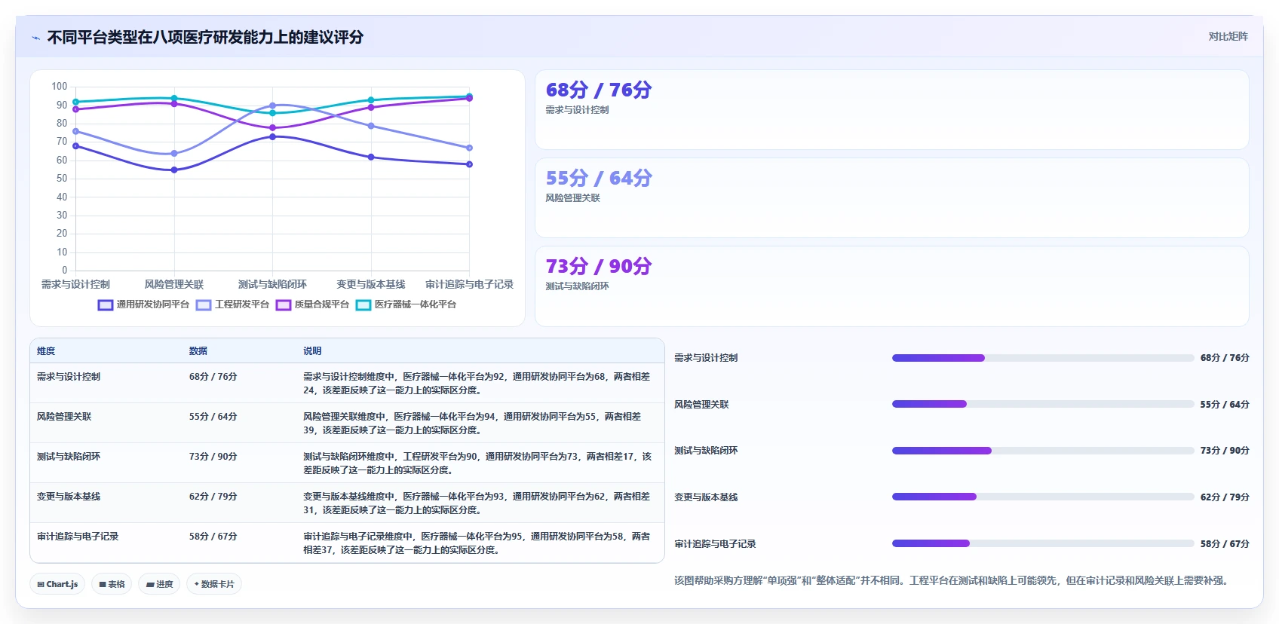The height and width of the screenshot is (624, 1279).
Task: Click the 变更与版本基线 progress bar
Action: tap(1043, 497)
